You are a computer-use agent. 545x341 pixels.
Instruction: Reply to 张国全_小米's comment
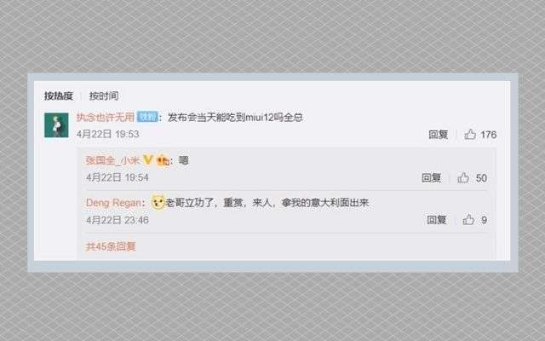tap(431, 178)
